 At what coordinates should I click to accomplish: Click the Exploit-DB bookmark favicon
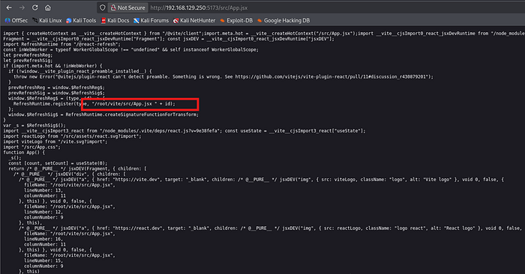pos(222,21)
